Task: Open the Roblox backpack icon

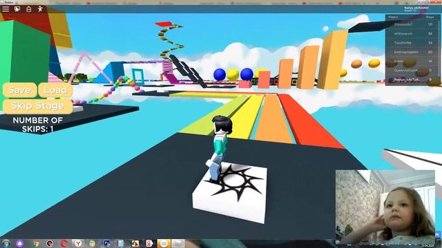Action: pos(29,9)
